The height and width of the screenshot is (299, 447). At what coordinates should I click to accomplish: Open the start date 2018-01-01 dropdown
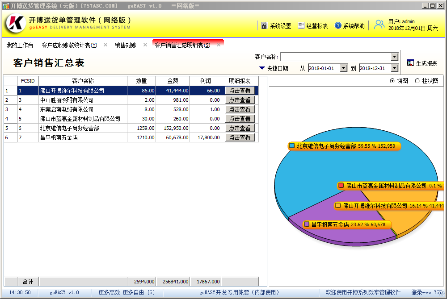343,68
